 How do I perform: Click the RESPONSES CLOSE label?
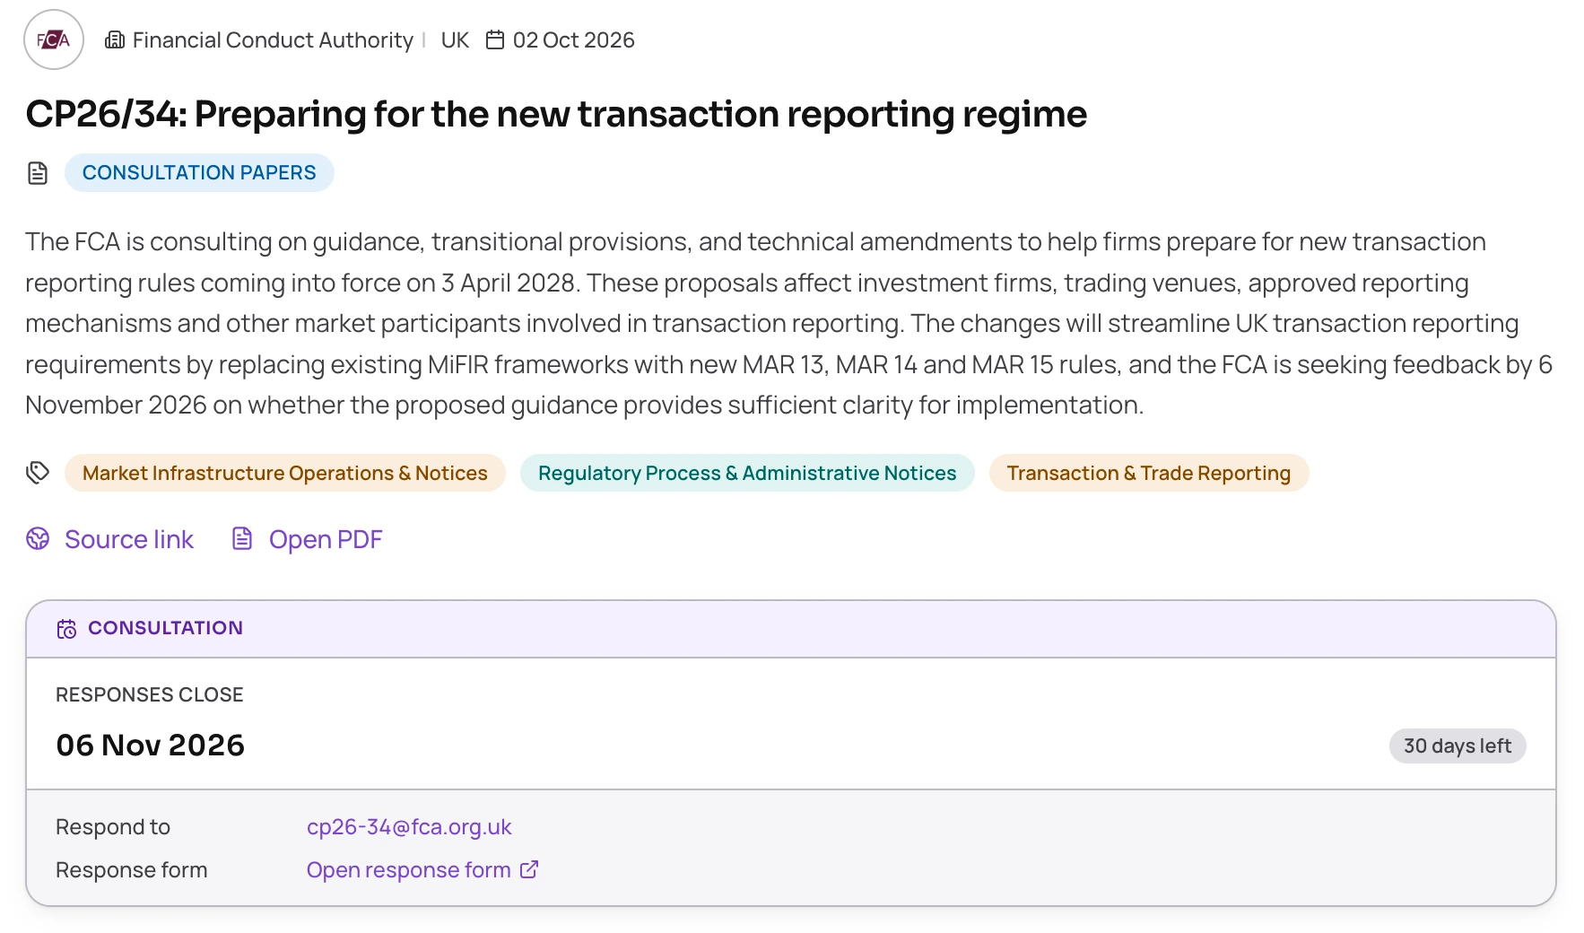click(150, 695)
